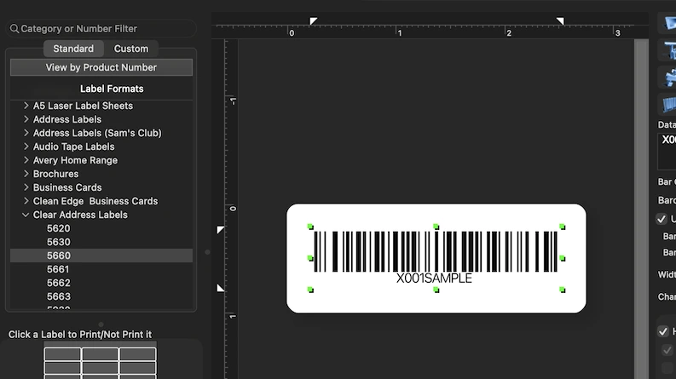
Task: Switch to the Custom tab
Action: [131, 49]
